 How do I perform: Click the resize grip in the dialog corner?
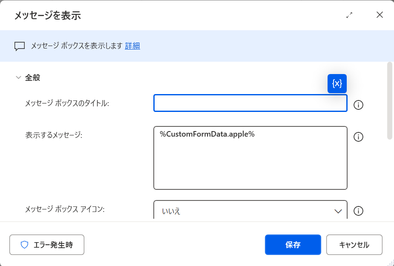coord(390,262)
